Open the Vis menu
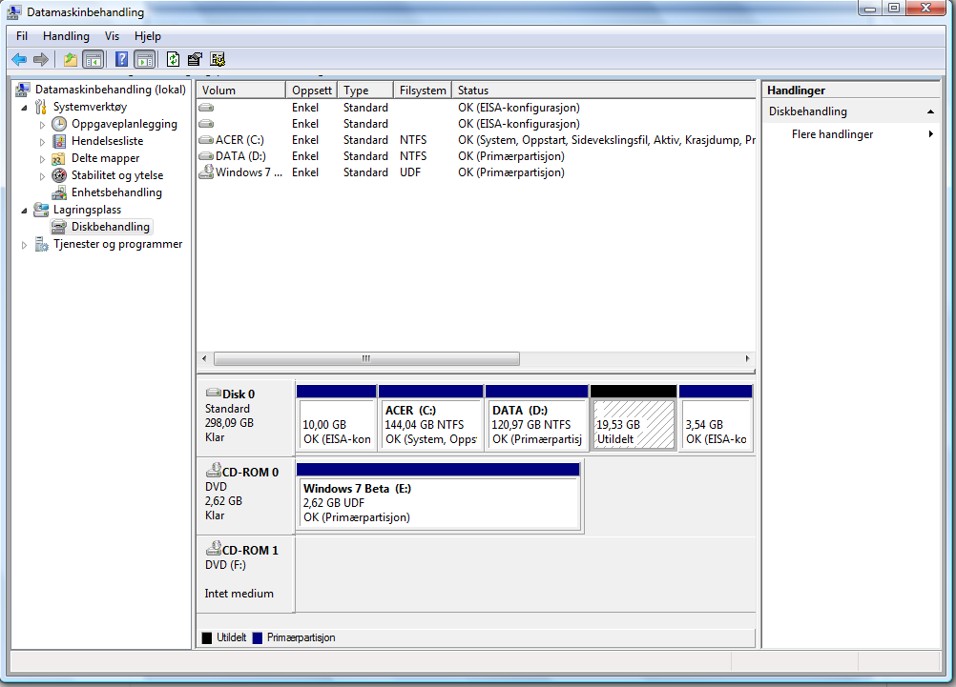This screenshot has width=956, height=687. click(112, 36)
